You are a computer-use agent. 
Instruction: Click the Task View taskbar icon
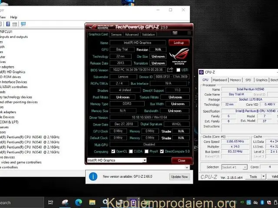click(51, 202)
